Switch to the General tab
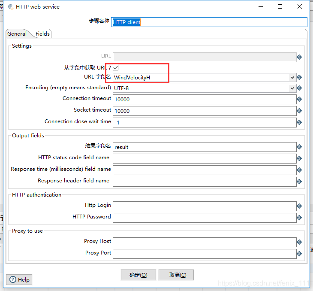This screenshot has height=291, width=313. [17, 34]
